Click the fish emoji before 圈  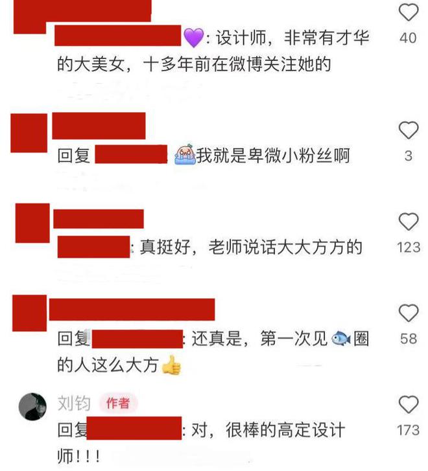340,338
